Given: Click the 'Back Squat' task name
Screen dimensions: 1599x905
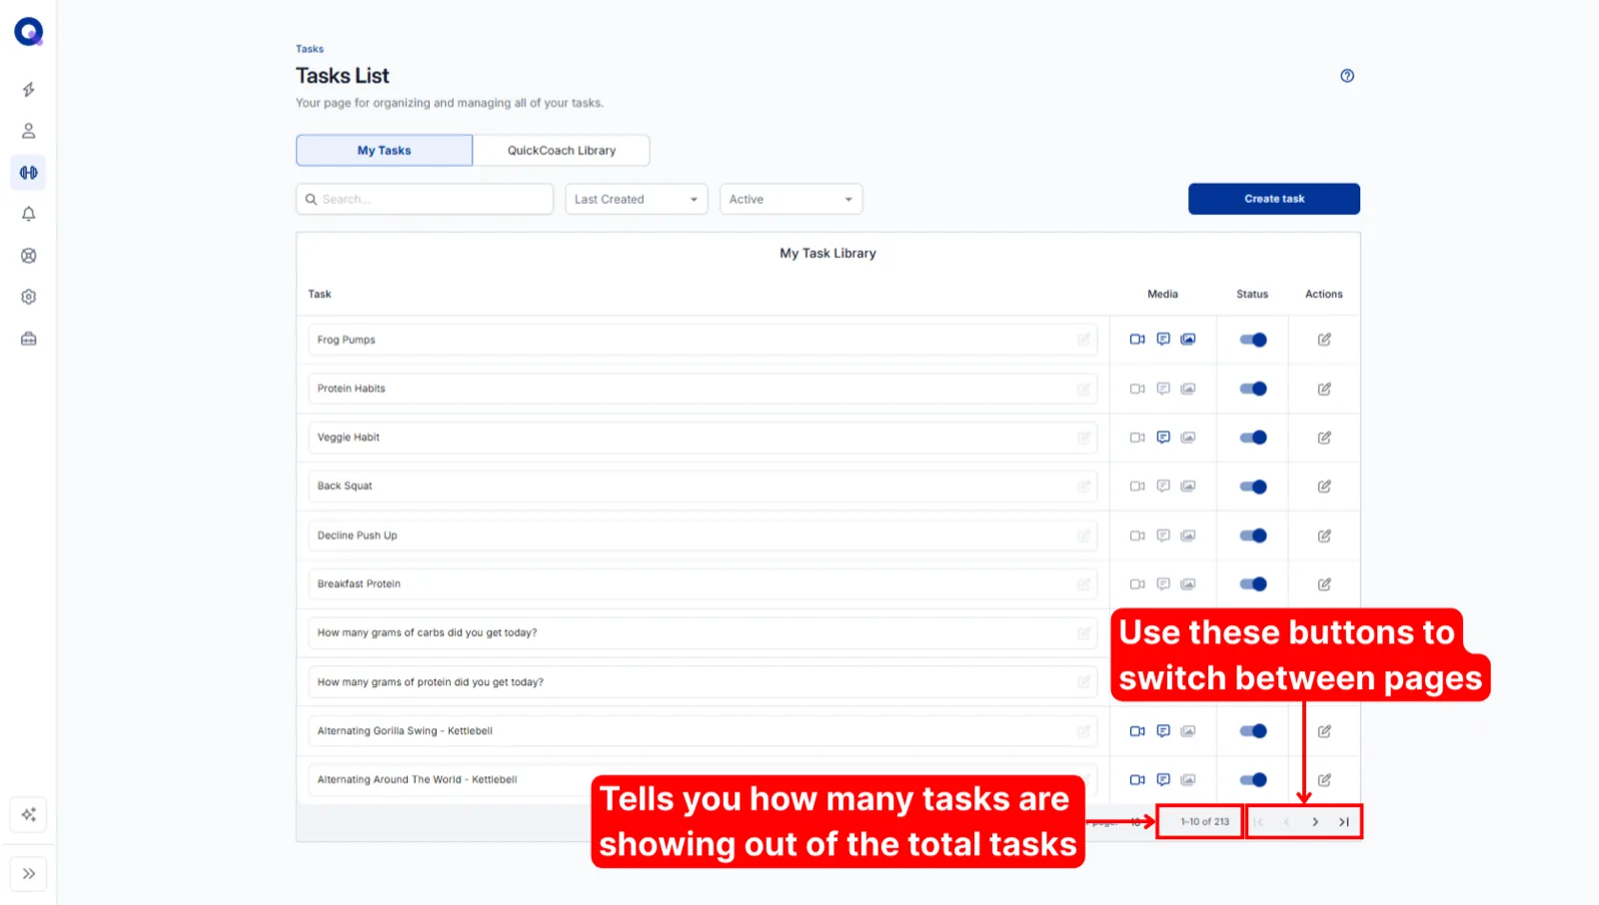Looking at the screenshot, I should [345, 486].
